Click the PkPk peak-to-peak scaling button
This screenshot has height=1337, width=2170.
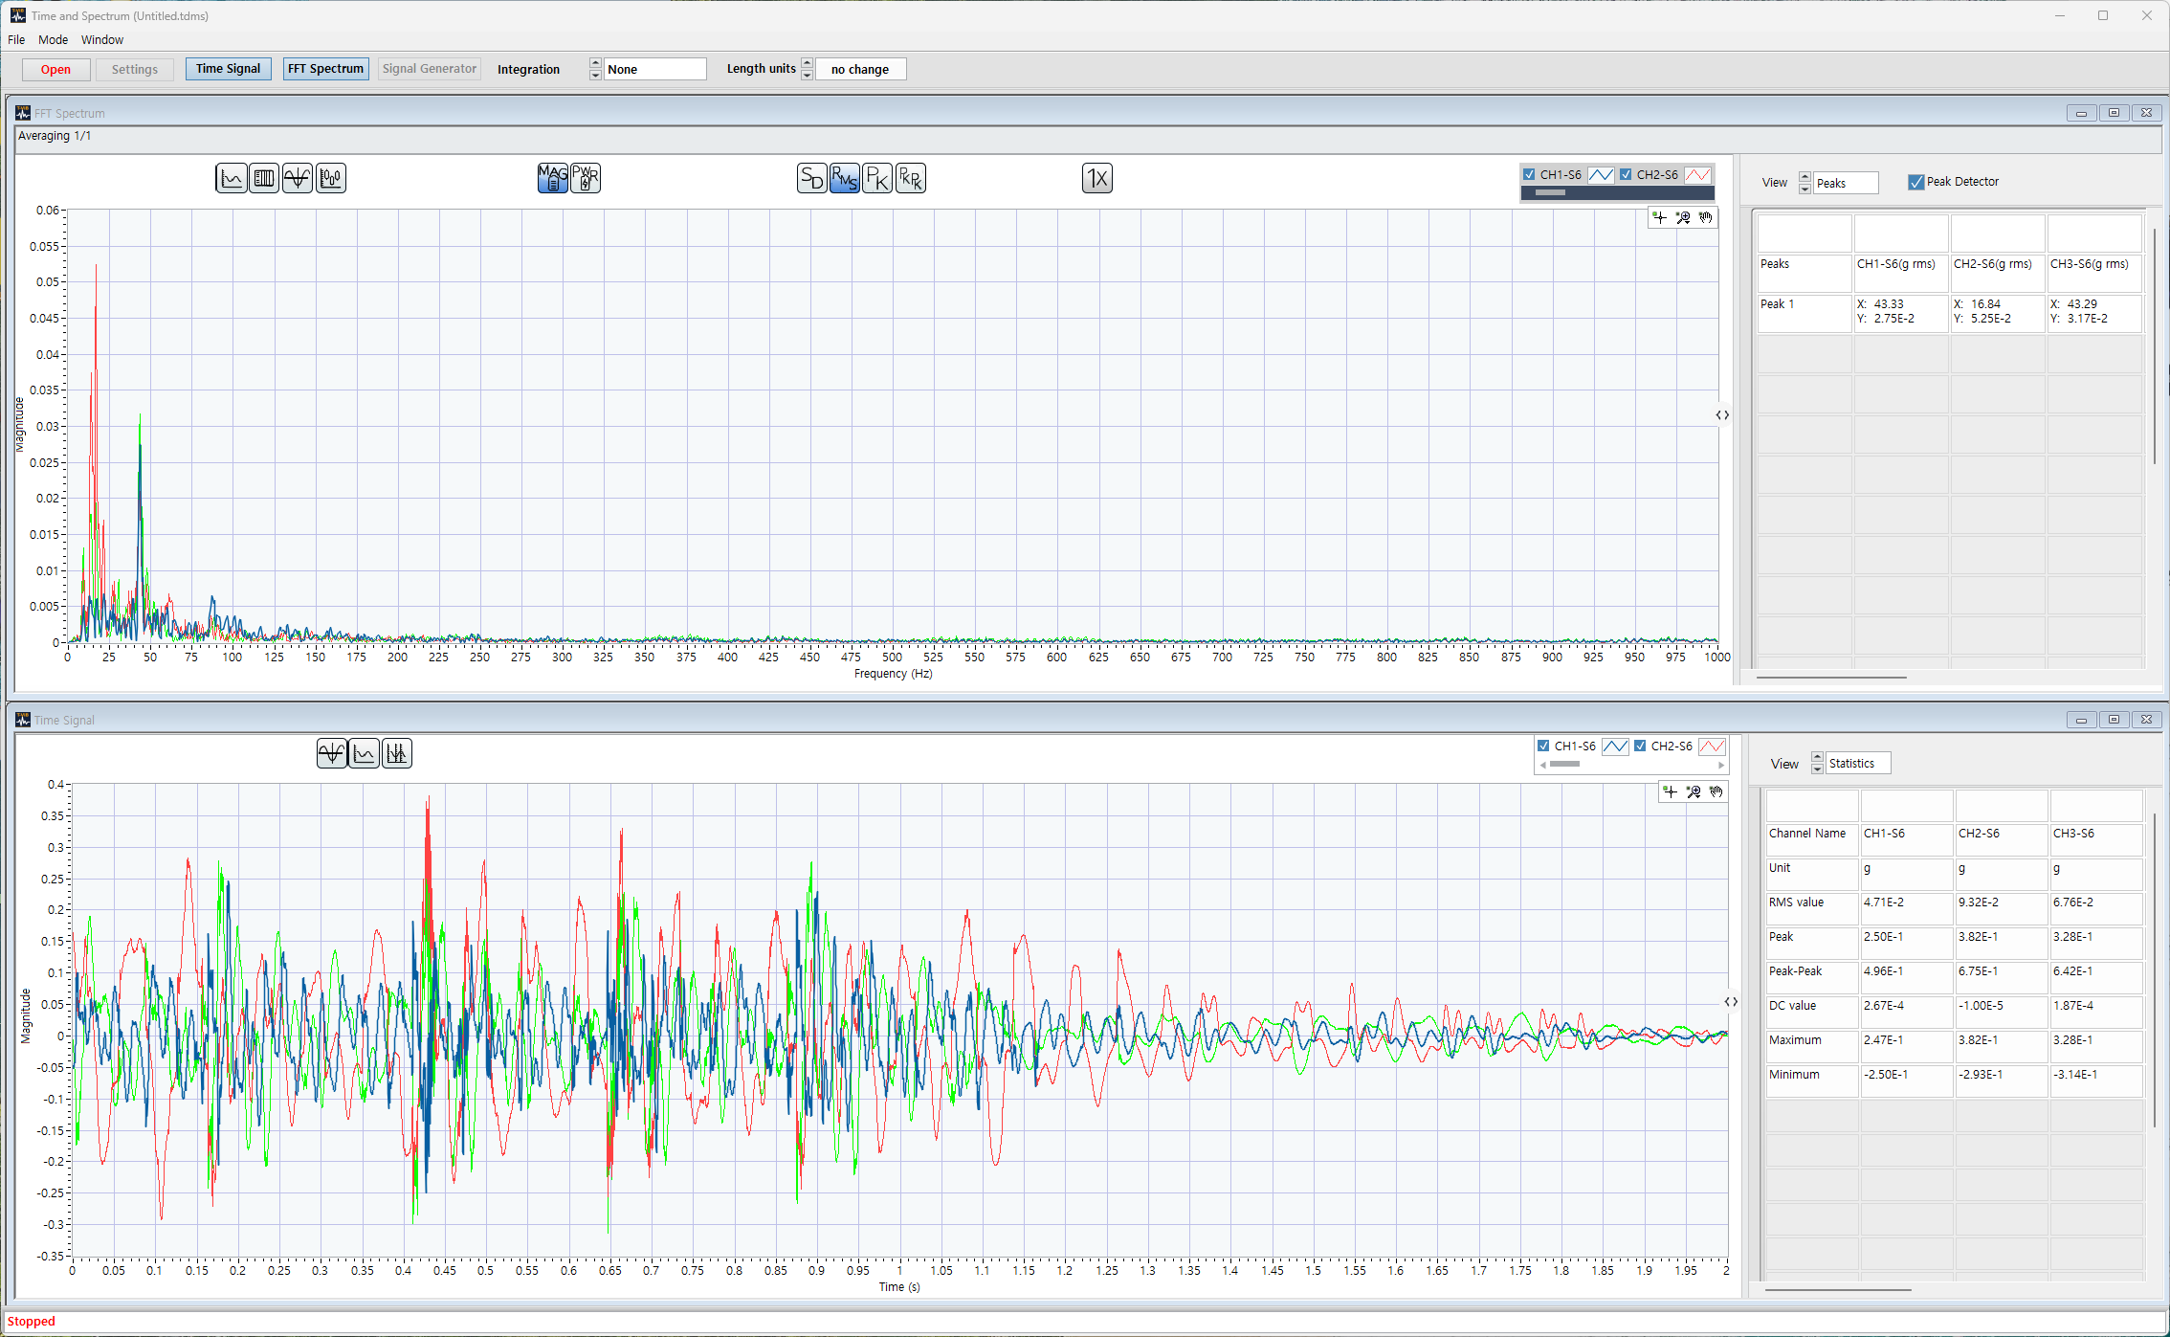(x=910, y=178)
